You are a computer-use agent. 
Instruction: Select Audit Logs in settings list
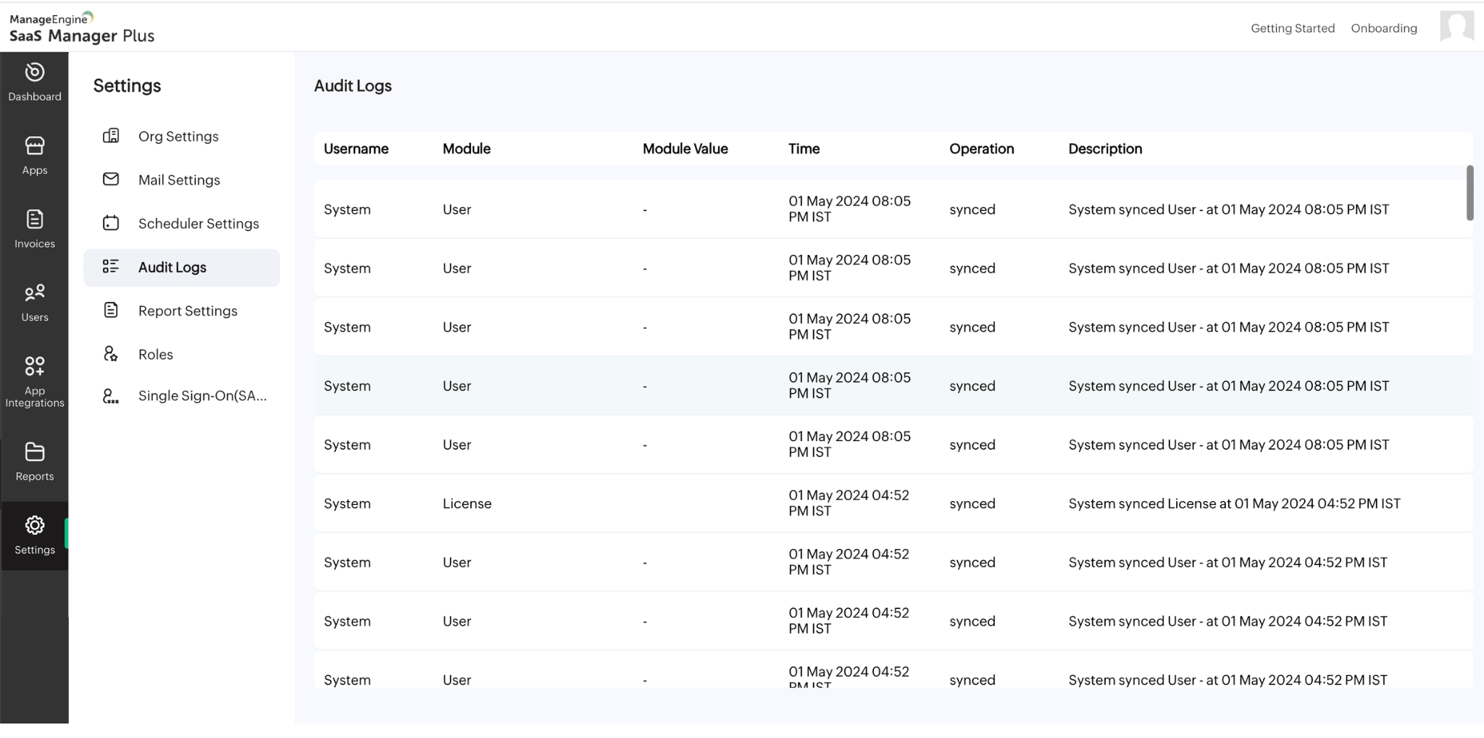tap(172, 267)
